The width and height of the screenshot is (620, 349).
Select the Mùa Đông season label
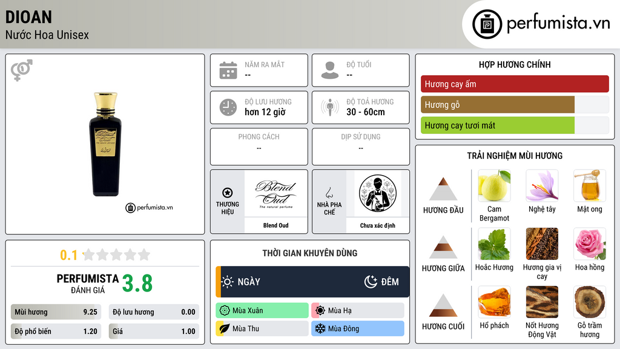[344, 329]
